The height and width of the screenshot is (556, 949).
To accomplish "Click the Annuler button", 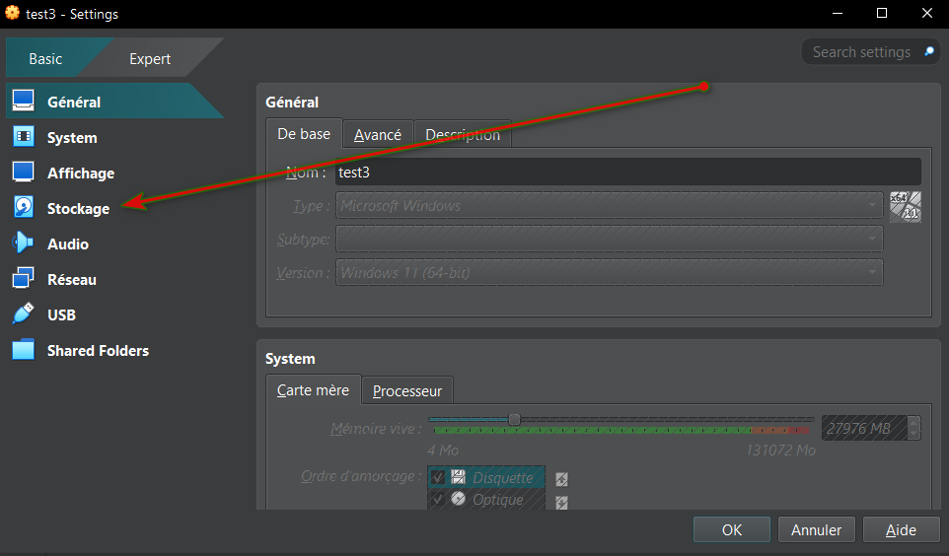I will coord(816,530).
